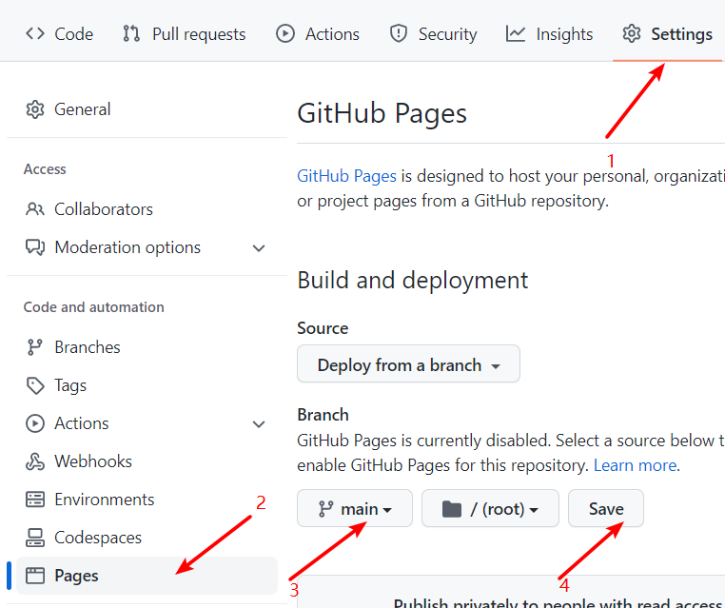Go to the Security tab
The image size is (725, 608).
pyautogui.click(x=433, y=34)
